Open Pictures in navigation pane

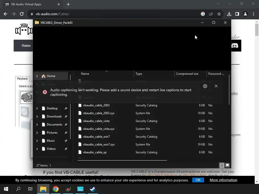[52, 133]
